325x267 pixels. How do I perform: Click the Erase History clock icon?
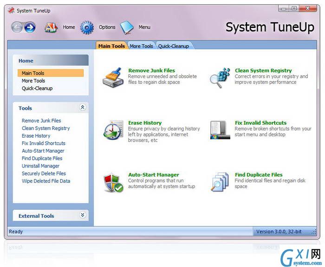113,130
